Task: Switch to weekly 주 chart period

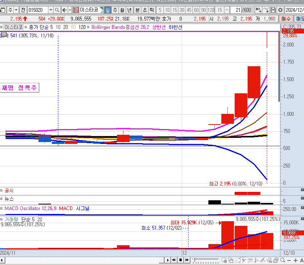Action: coord(115,10)
